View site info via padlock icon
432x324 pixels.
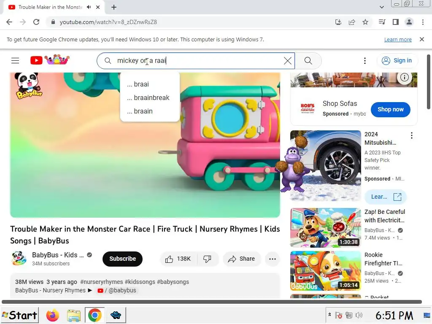click(53, 22)
